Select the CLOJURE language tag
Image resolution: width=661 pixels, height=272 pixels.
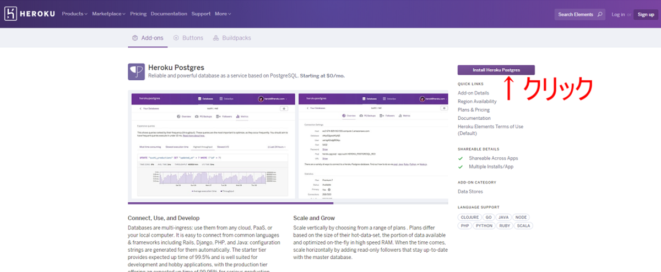470,218
